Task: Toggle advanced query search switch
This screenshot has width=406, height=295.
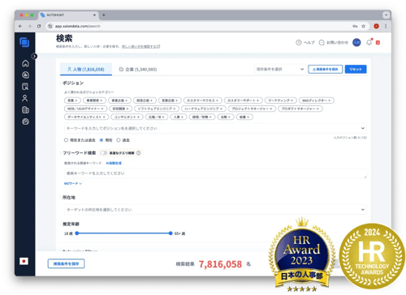Action: click(103, 153)
